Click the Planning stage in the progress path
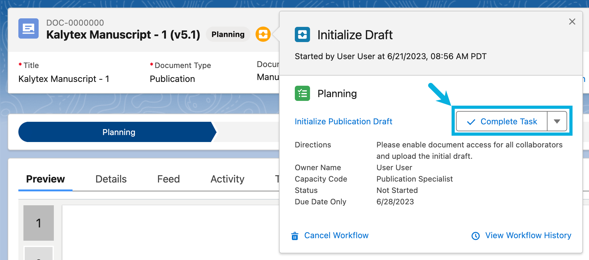The width and height of the screenshot is (589, 260). (118, 132)
